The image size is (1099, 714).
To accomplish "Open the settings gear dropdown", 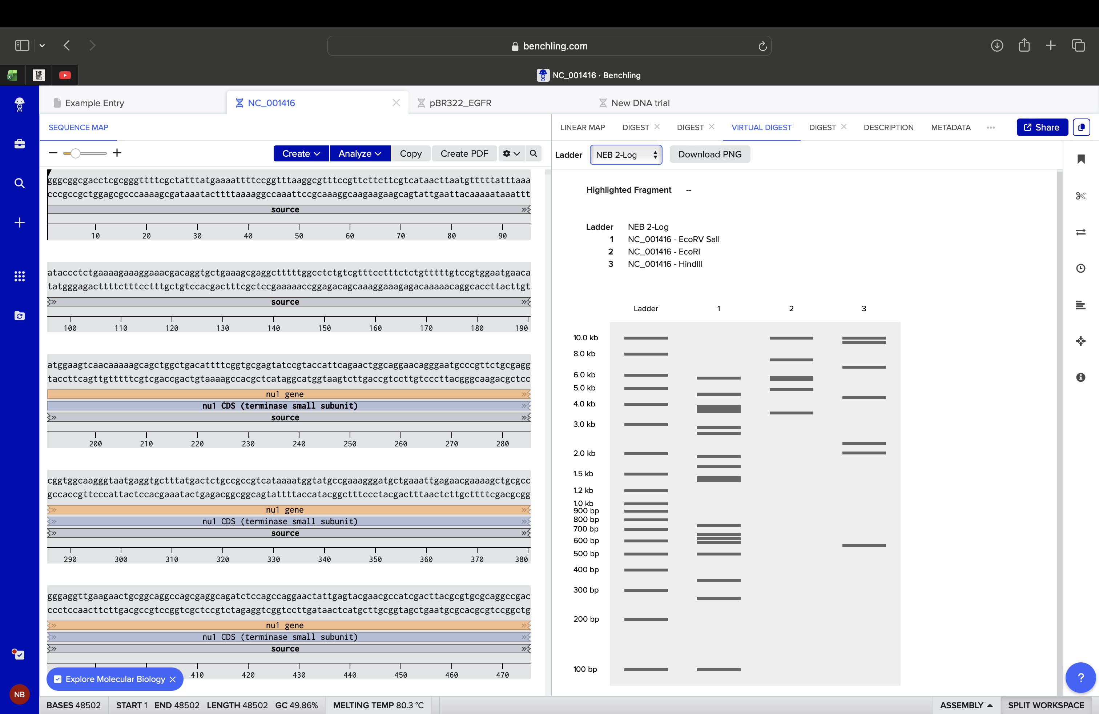I will 511,153.
